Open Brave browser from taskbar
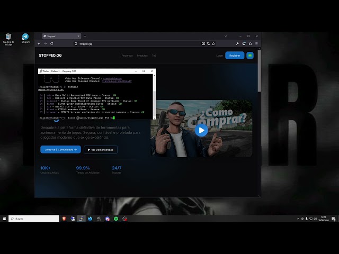This screenshot has width=339, height=254. click(x=64, y=219)
